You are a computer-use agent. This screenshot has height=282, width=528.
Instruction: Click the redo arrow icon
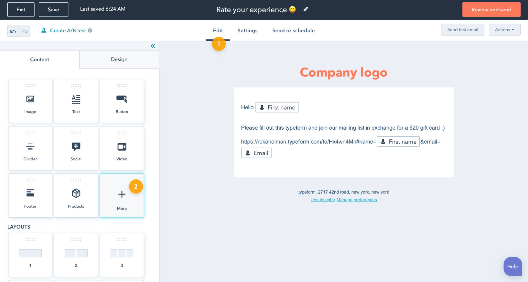tap(25, 31)
